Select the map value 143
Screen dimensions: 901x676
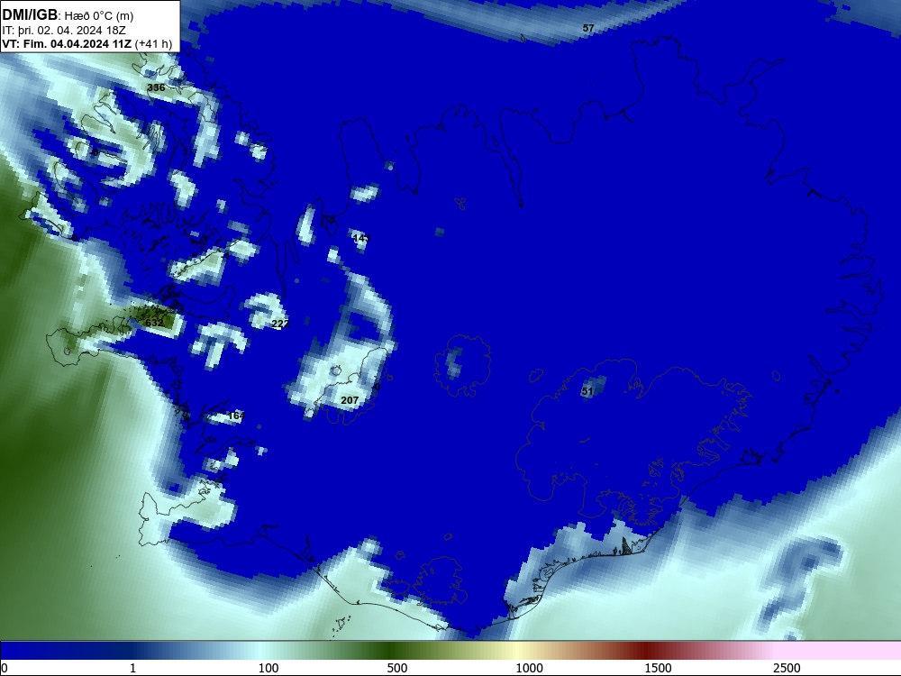pyautogui.click(x=361, y=238)
